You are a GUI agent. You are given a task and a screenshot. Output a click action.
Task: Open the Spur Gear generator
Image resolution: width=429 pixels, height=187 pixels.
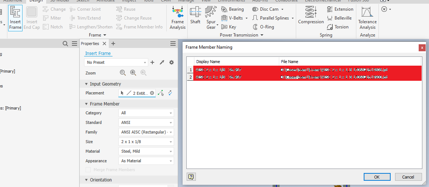(x=211, y=18)
